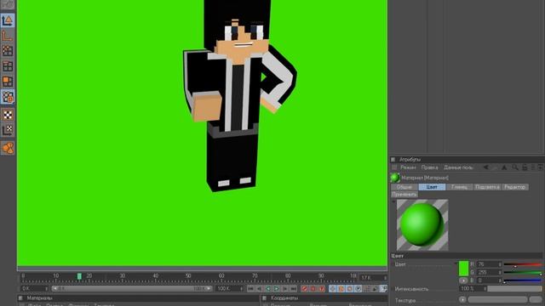Click the third red keyframe selection button
The height and width of the screenshot is (306, 545).
point(322,289)
